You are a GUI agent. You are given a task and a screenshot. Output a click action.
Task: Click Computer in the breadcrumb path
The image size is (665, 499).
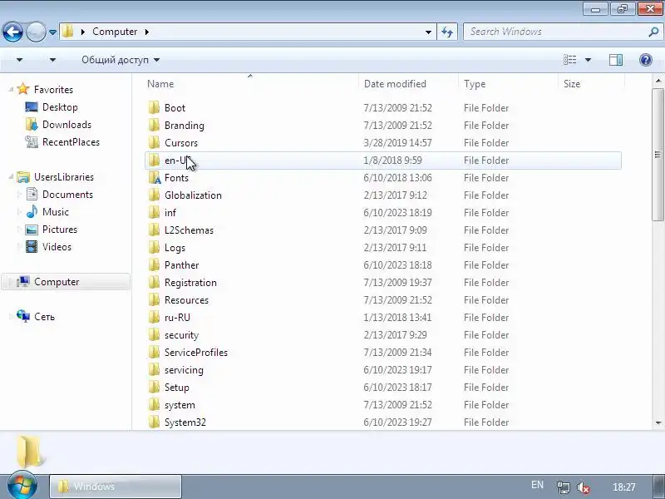pos(115,32)
